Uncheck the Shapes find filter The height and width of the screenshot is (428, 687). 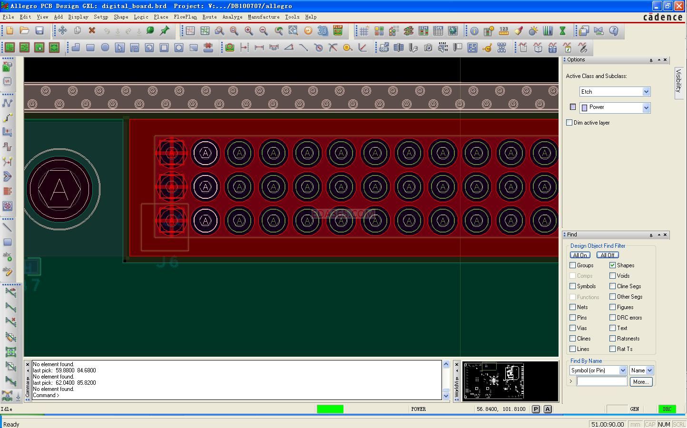(x=613, y=265)
